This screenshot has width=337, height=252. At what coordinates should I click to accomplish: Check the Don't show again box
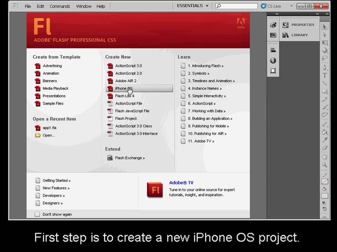[x=37, y=214]
